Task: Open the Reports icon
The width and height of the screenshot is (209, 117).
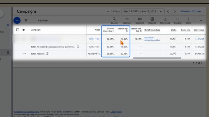Action: pos(152,21)
